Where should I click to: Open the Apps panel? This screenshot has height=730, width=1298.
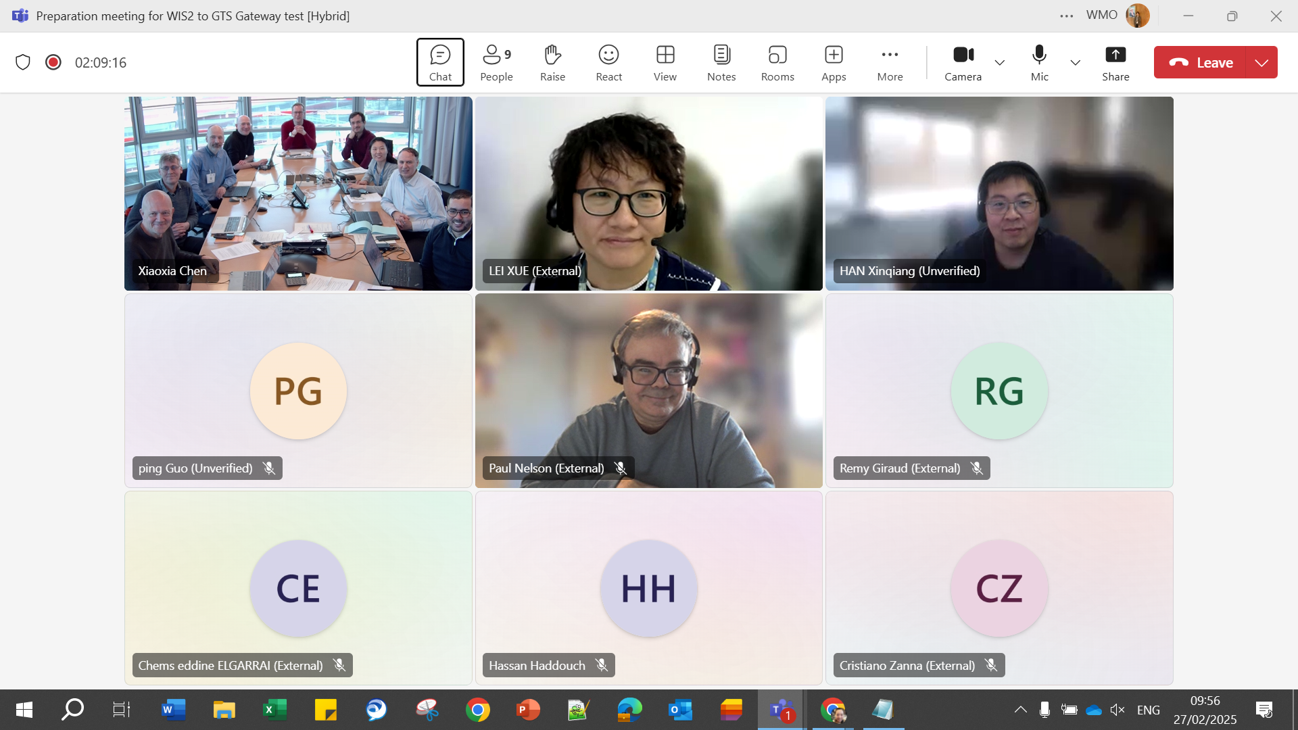coord(834,62)
